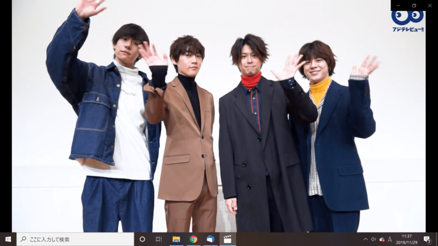Open network status icon with red mark
The width and height of the screenshot is (438, 246).
pos(382,239)
